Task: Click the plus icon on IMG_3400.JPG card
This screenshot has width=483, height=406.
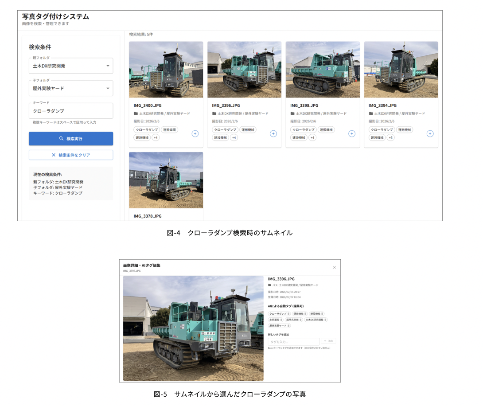Action: [195, 133]
